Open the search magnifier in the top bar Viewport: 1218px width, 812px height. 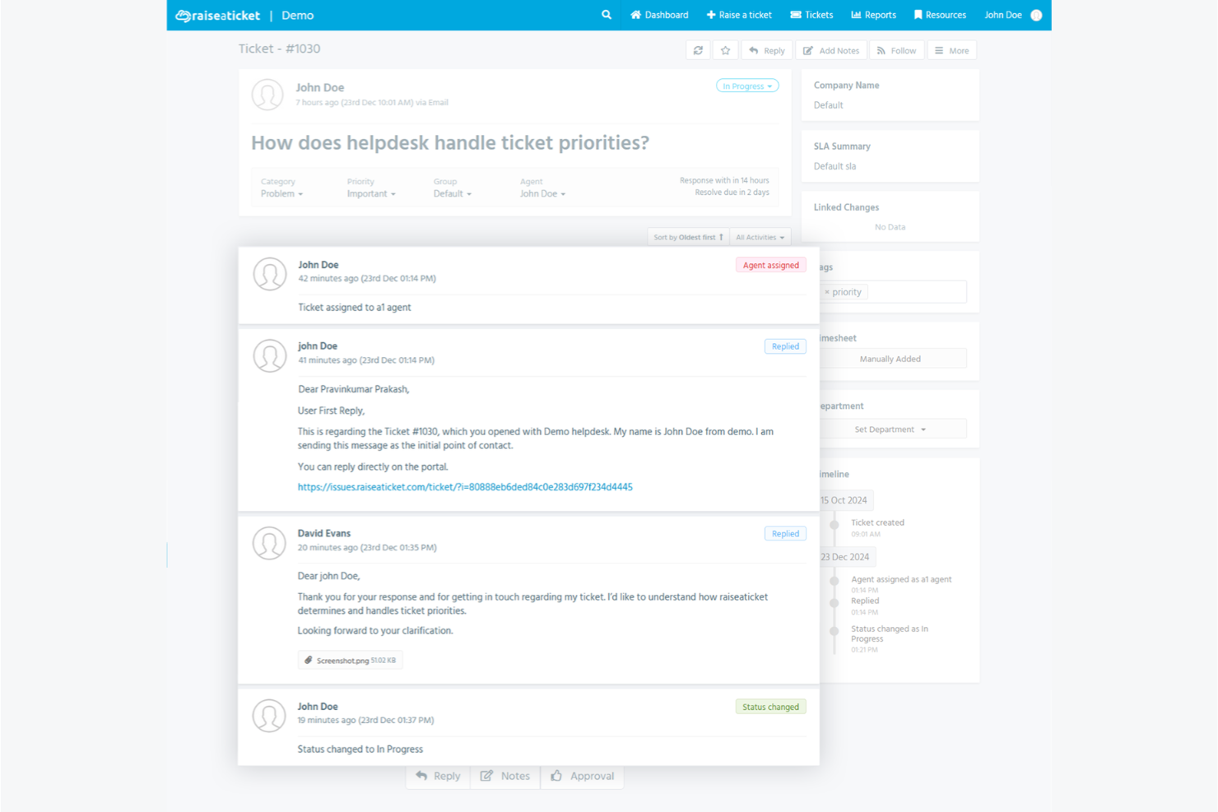606,15
